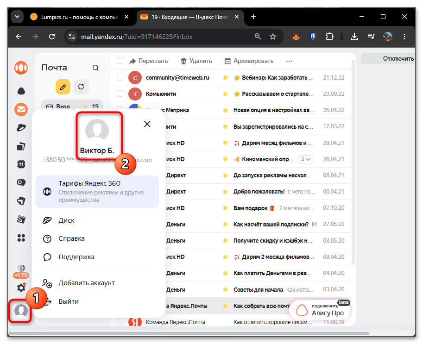This screenshot has width=423, height=344.
Task: Open the Yandex 360 logo in the sidebar
Action: (x=21, y=68)
